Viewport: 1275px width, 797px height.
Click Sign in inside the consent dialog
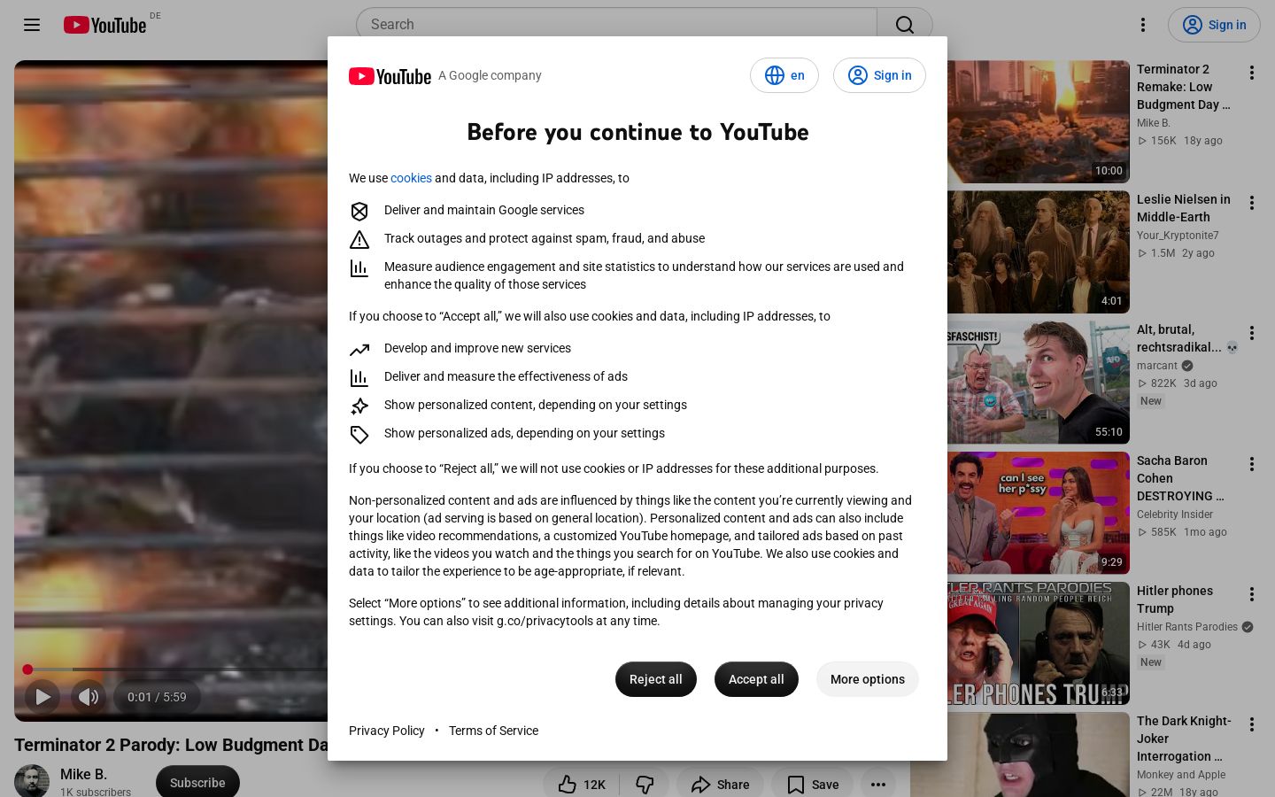879,75
